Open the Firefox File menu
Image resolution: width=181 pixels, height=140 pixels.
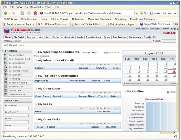point(5,7)
